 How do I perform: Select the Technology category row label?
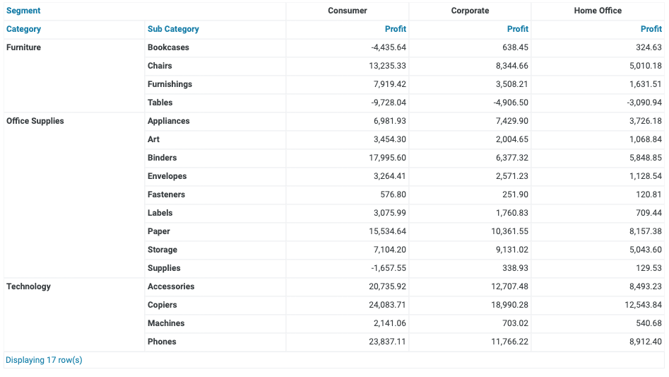[x=29, y=286]
